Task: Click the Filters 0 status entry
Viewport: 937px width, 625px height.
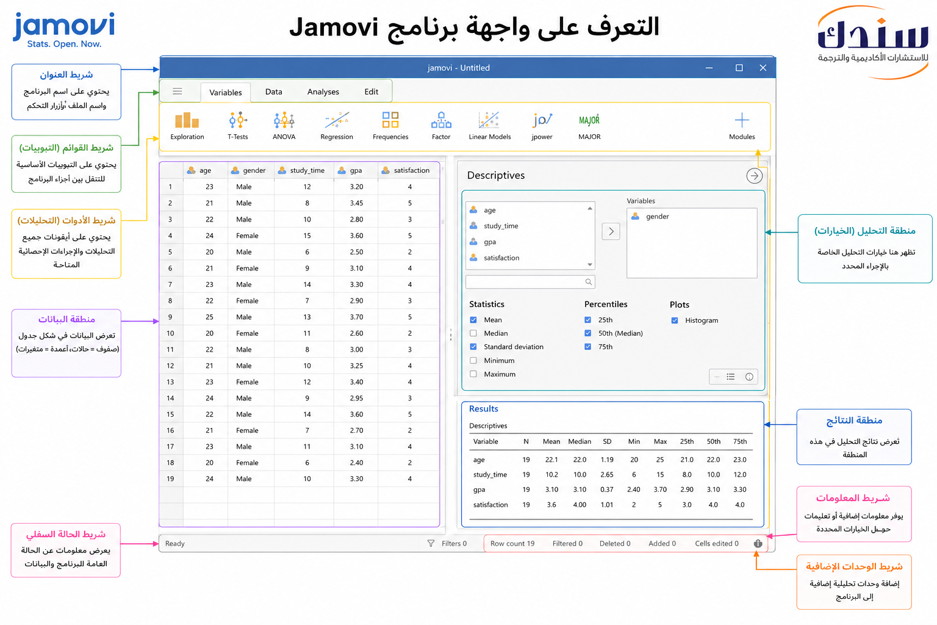Action: click(x=454, y=543)
